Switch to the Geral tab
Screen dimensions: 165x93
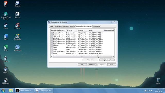[x=51, y=26]
